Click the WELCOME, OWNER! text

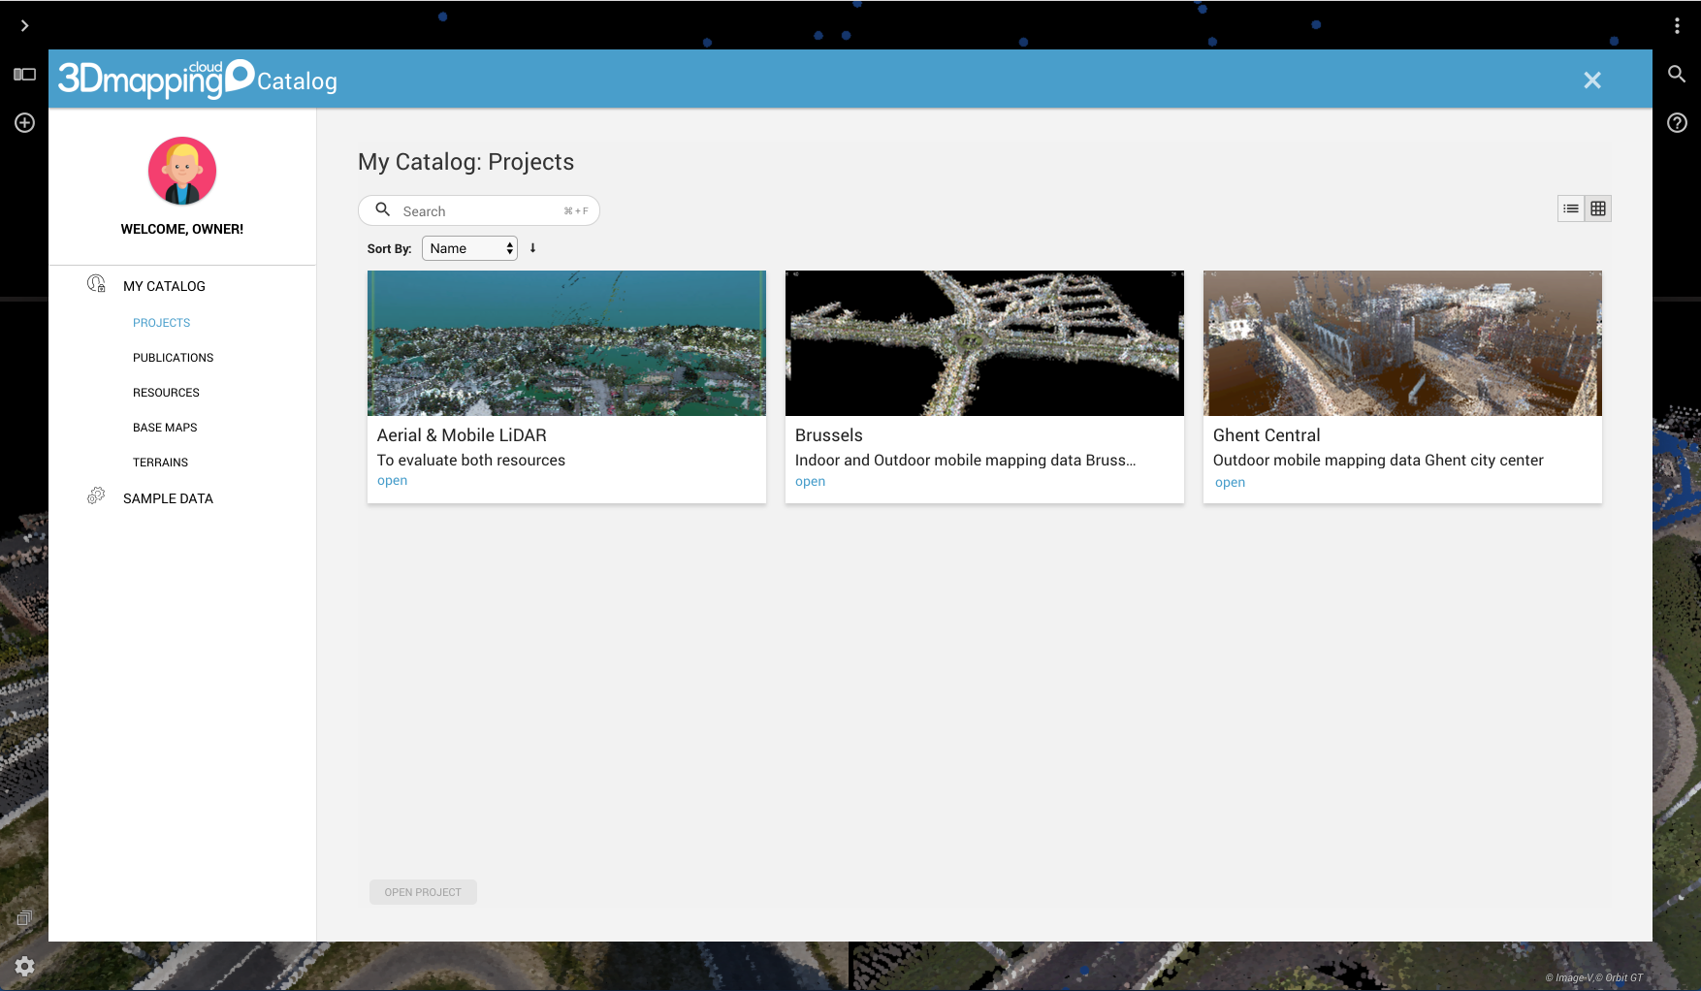tap(182, 230)
